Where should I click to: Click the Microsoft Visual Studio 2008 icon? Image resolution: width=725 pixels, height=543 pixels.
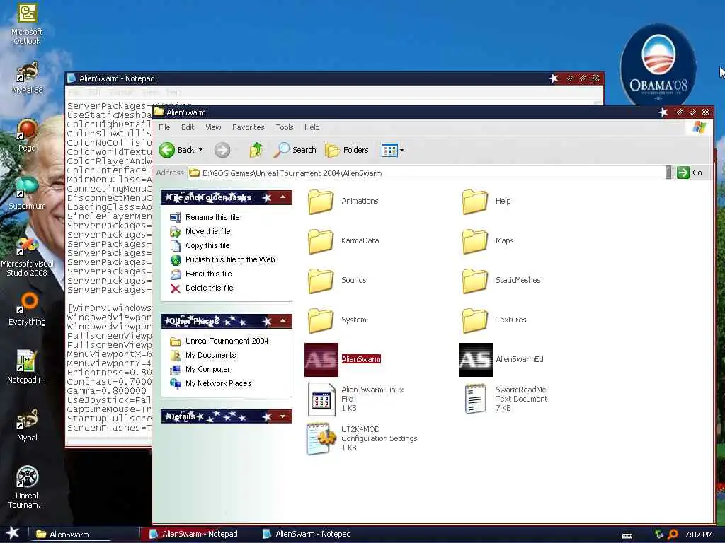click(27, 257)
